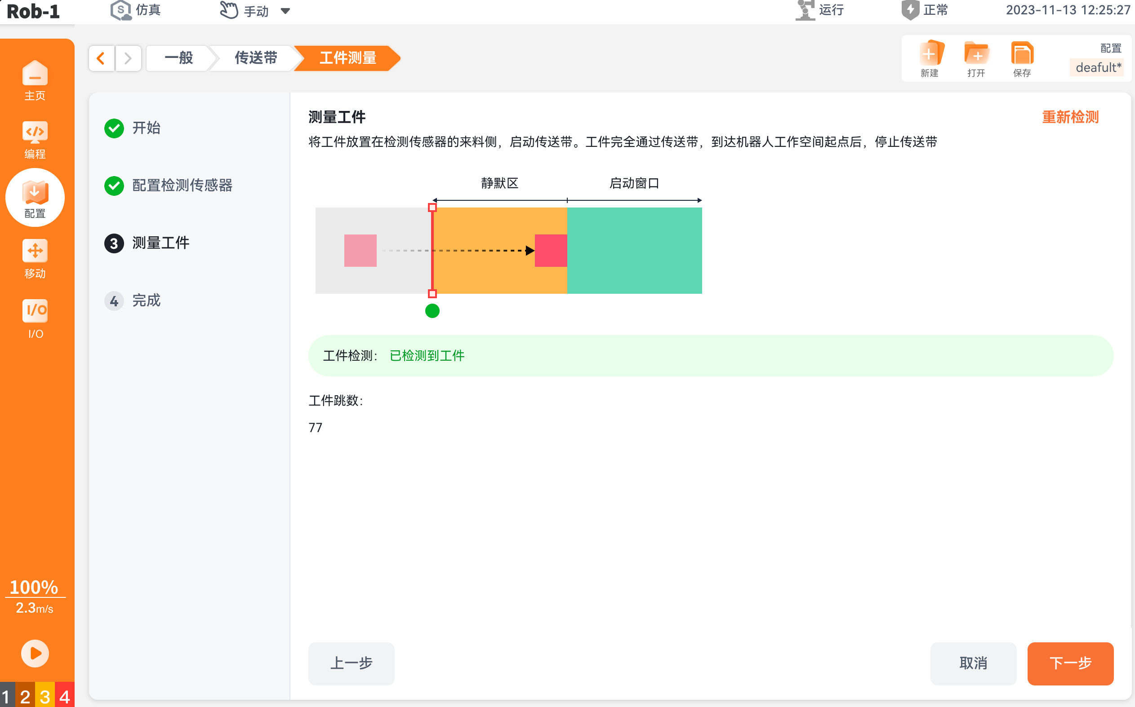Go forward with the right chevron
Image resolution: width=1135 pixels, height=707 pixels.
tap(128, 58)
